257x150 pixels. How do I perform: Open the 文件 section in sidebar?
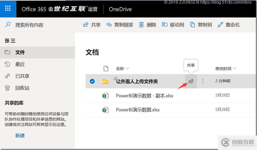(x=37, y=52)
